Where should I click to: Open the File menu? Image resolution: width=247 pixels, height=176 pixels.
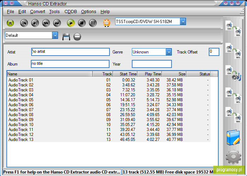(10, 12)
